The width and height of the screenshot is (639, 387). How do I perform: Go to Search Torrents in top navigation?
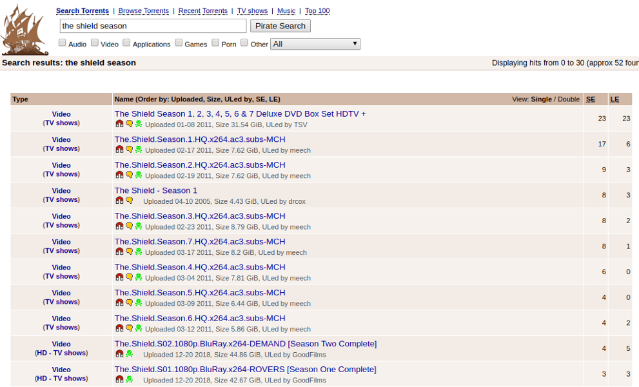83,10
